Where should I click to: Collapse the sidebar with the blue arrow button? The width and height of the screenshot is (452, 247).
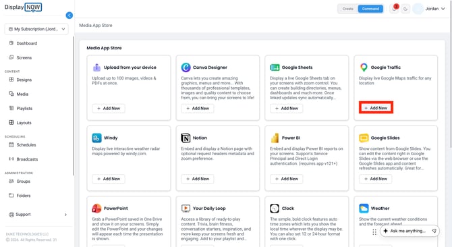[69, 16]
